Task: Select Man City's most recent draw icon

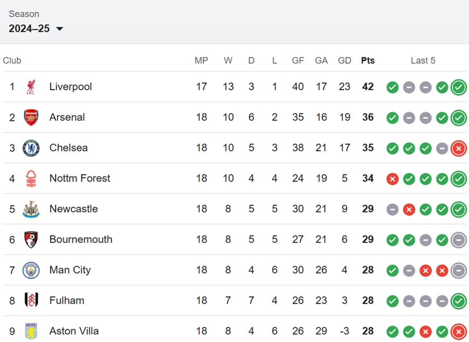Action: pyautogui.click(x=459, y=270)
